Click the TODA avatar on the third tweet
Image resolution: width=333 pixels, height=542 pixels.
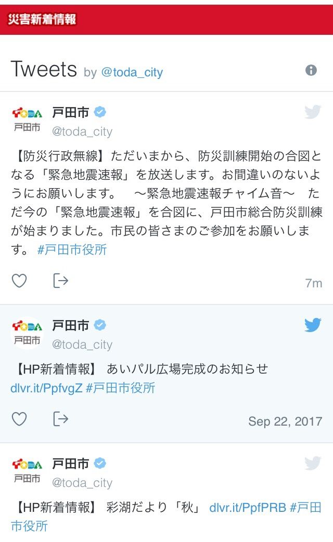tap(27, 470)
